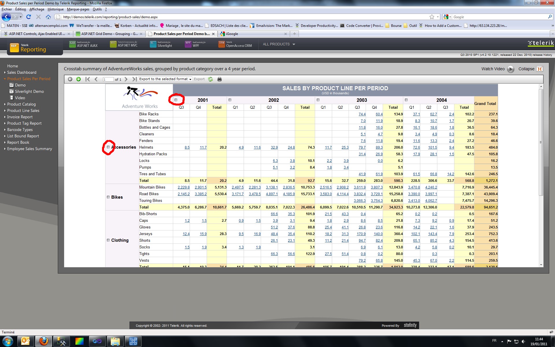Click the Silverlight Demo sidebar link
Screen dimensions: 555x347
click(x=29, y=92)
